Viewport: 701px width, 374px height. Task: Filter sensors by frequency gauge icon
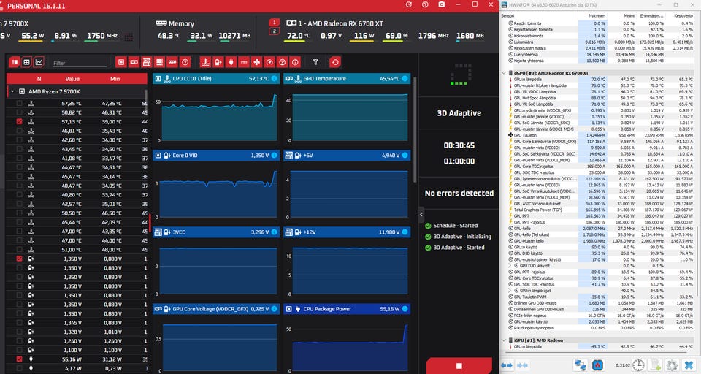[269, 62]
